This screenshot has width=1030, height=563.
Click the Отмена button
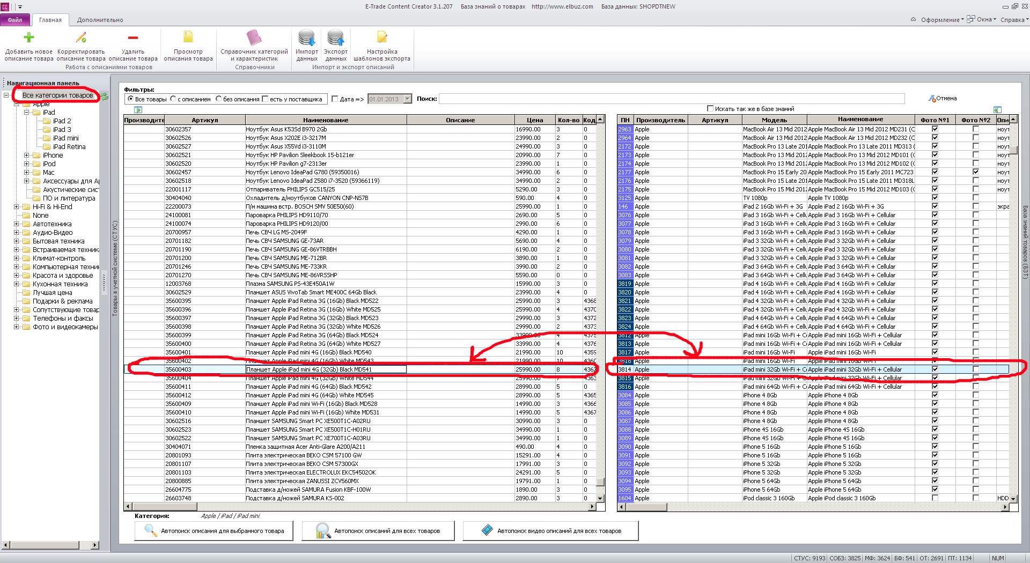tap(943, 99)
